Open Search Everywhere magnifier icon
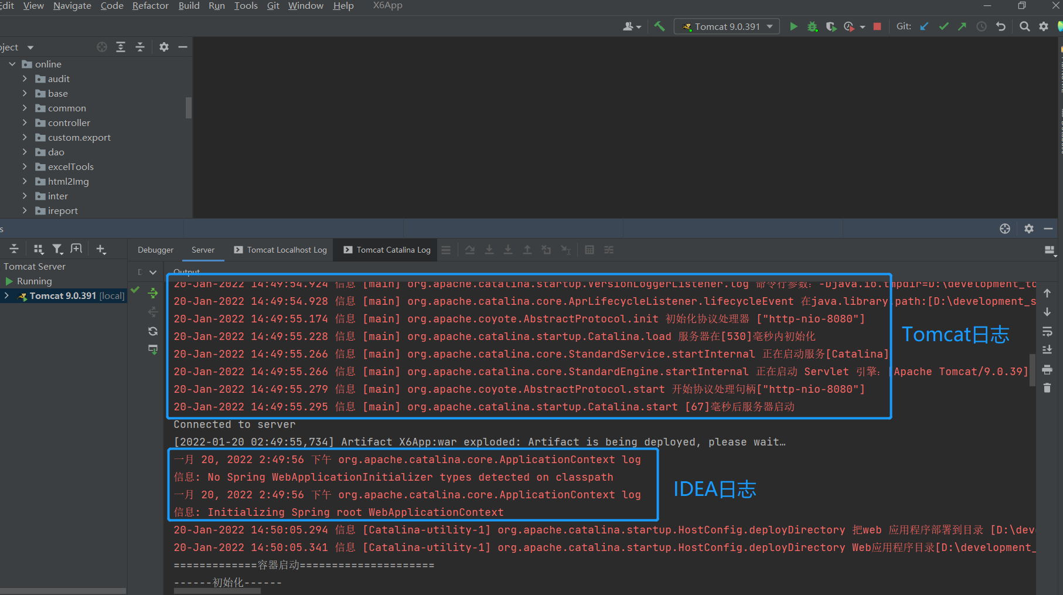This screenshot has height=595, width=1063. (x=1025, y=26)
